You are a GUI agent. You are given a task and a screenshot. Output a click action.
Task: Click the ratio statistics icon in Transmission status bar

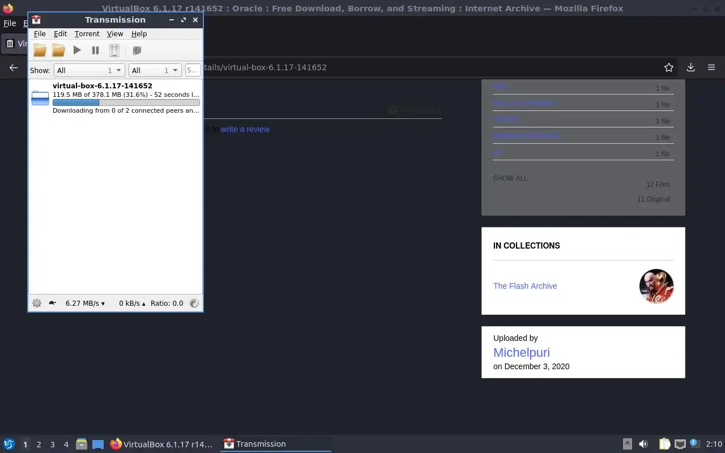pos(194,303)
